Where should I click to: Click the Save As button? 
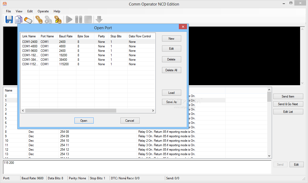(x=171, y=102)
